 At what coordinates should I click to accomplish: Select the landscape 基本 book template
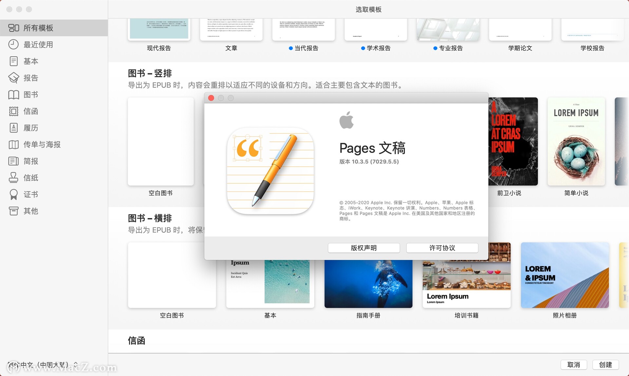[270, 284]
